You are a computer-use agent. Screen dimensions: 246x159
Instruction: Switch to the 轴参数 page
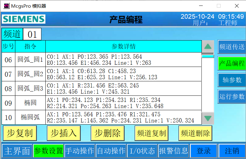(x=232, y=80)
